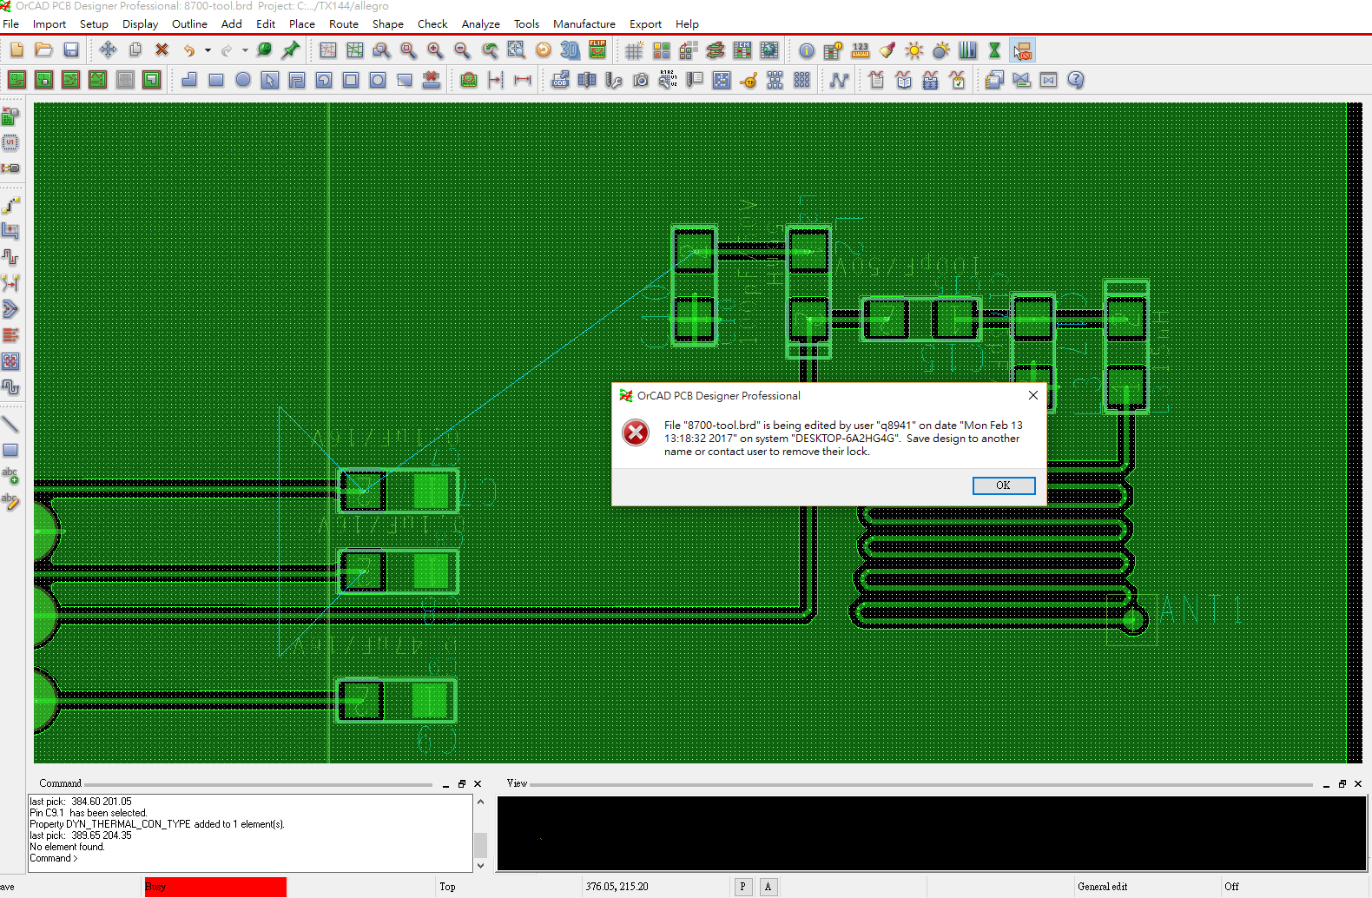Screen dimensions: 1372x898
Task: Click the 123 ruler Measure icon
Action: 860,50
